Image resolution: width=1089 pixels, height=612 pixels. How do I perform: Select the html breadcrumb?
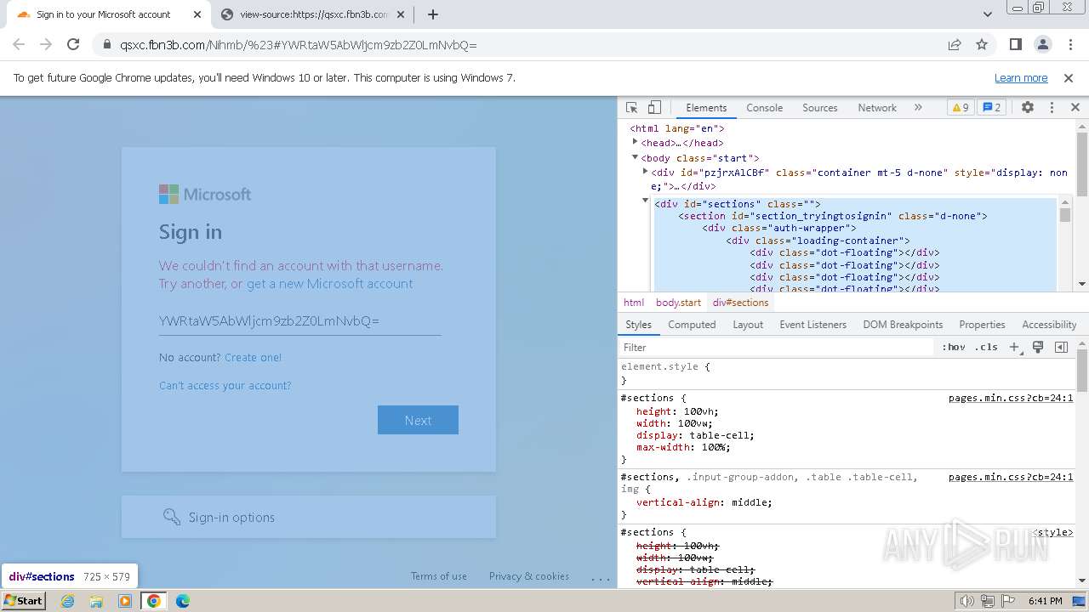pyautogui.click(x=634, y=303)
